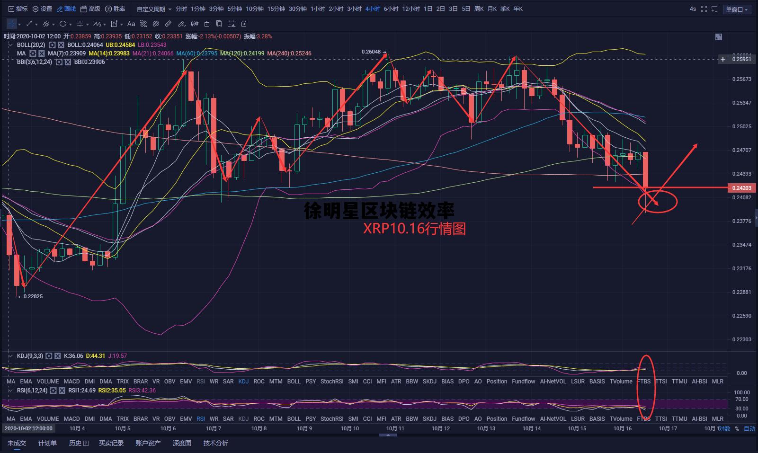Pick the ellipse shape drawing tool

[63, 24]
